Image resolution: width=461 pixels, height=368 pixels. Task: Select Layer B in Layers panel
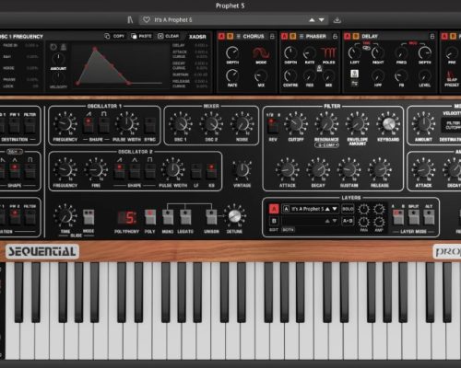(274, 221)
